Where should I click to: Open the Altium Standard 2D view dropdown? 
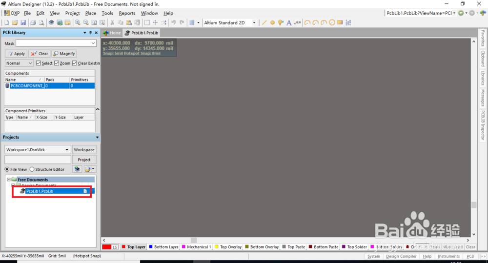(254, 23)
